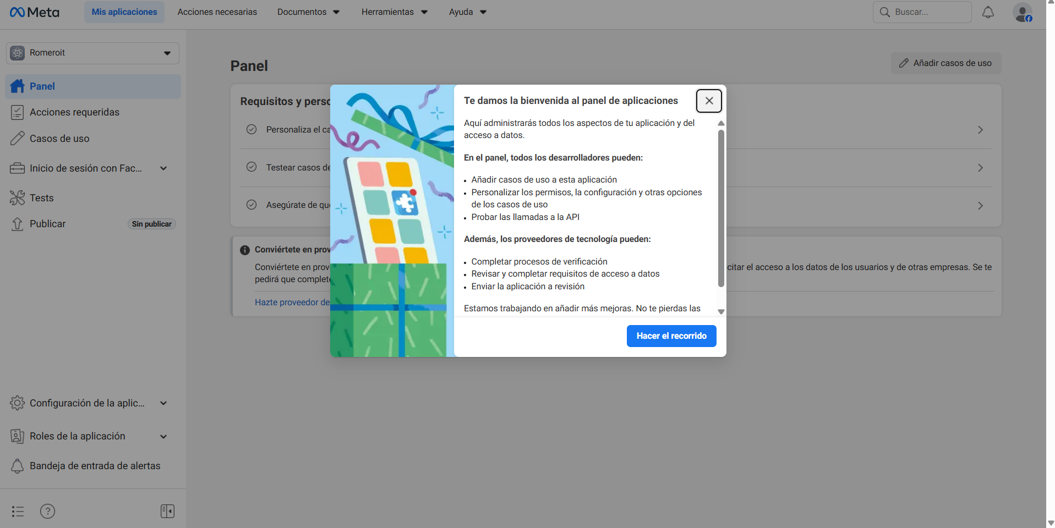
Task: Click the Configuración de la aplicación gear icon
Action: pos(18,403)
